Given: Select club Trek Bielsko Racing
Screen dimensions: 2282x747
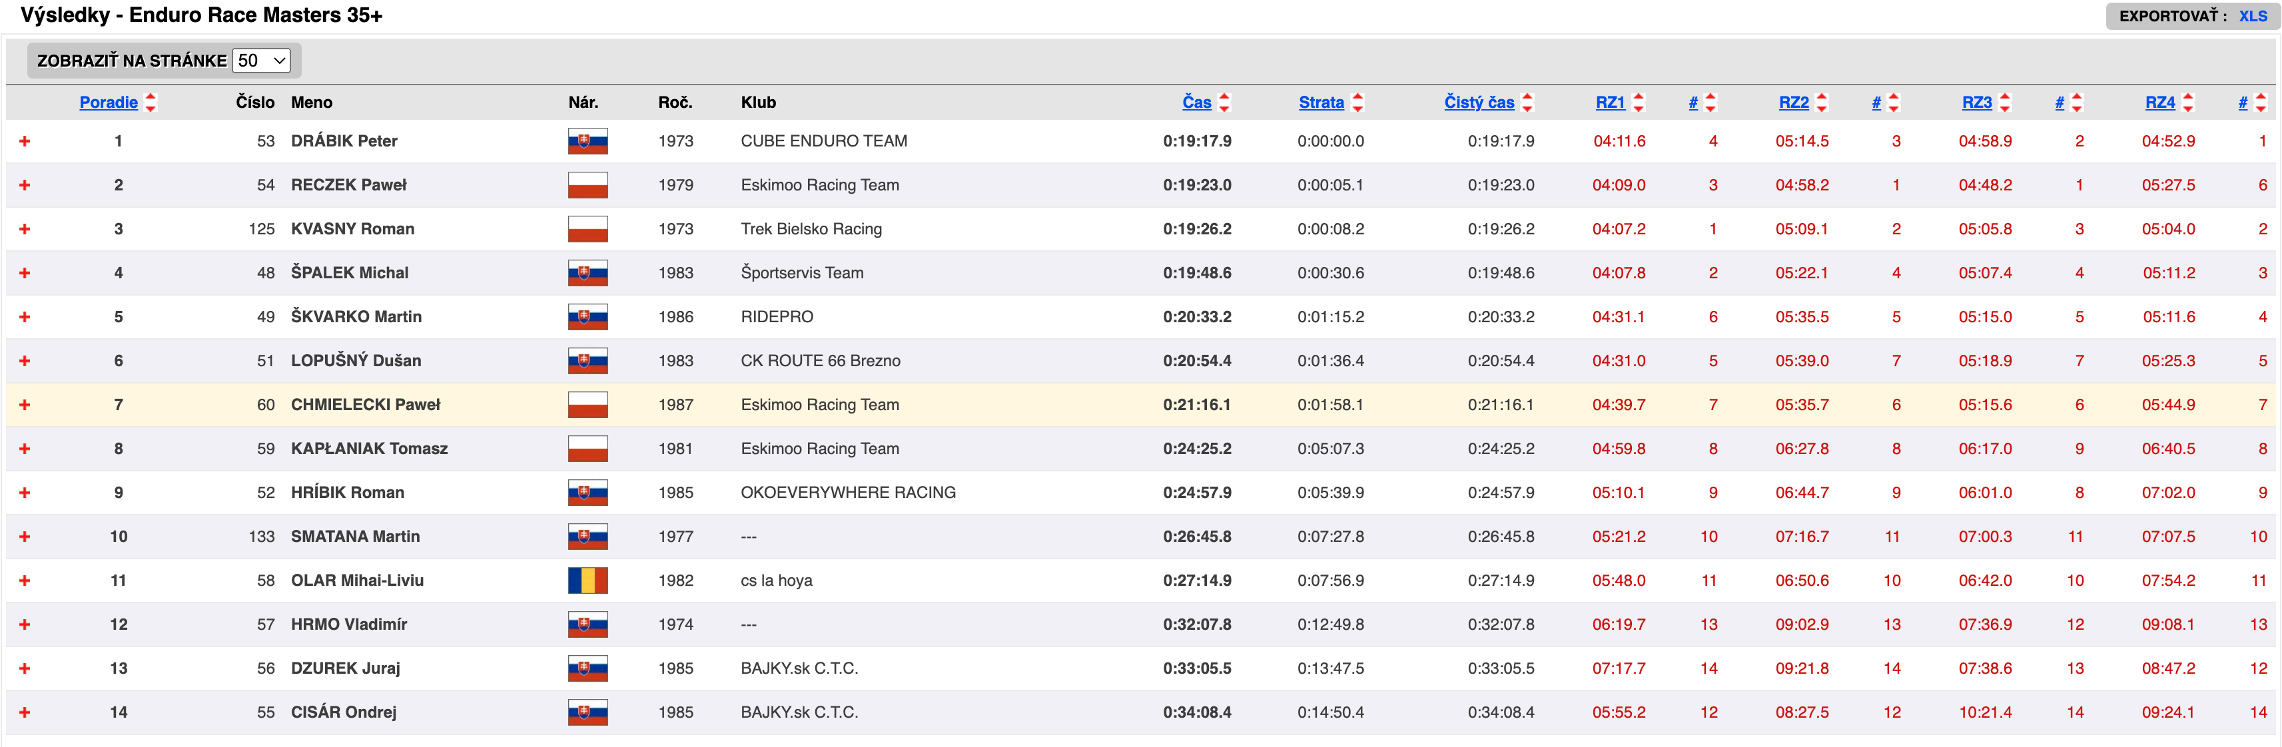Looking at the screenshot, I should click(x=811, y=229).
